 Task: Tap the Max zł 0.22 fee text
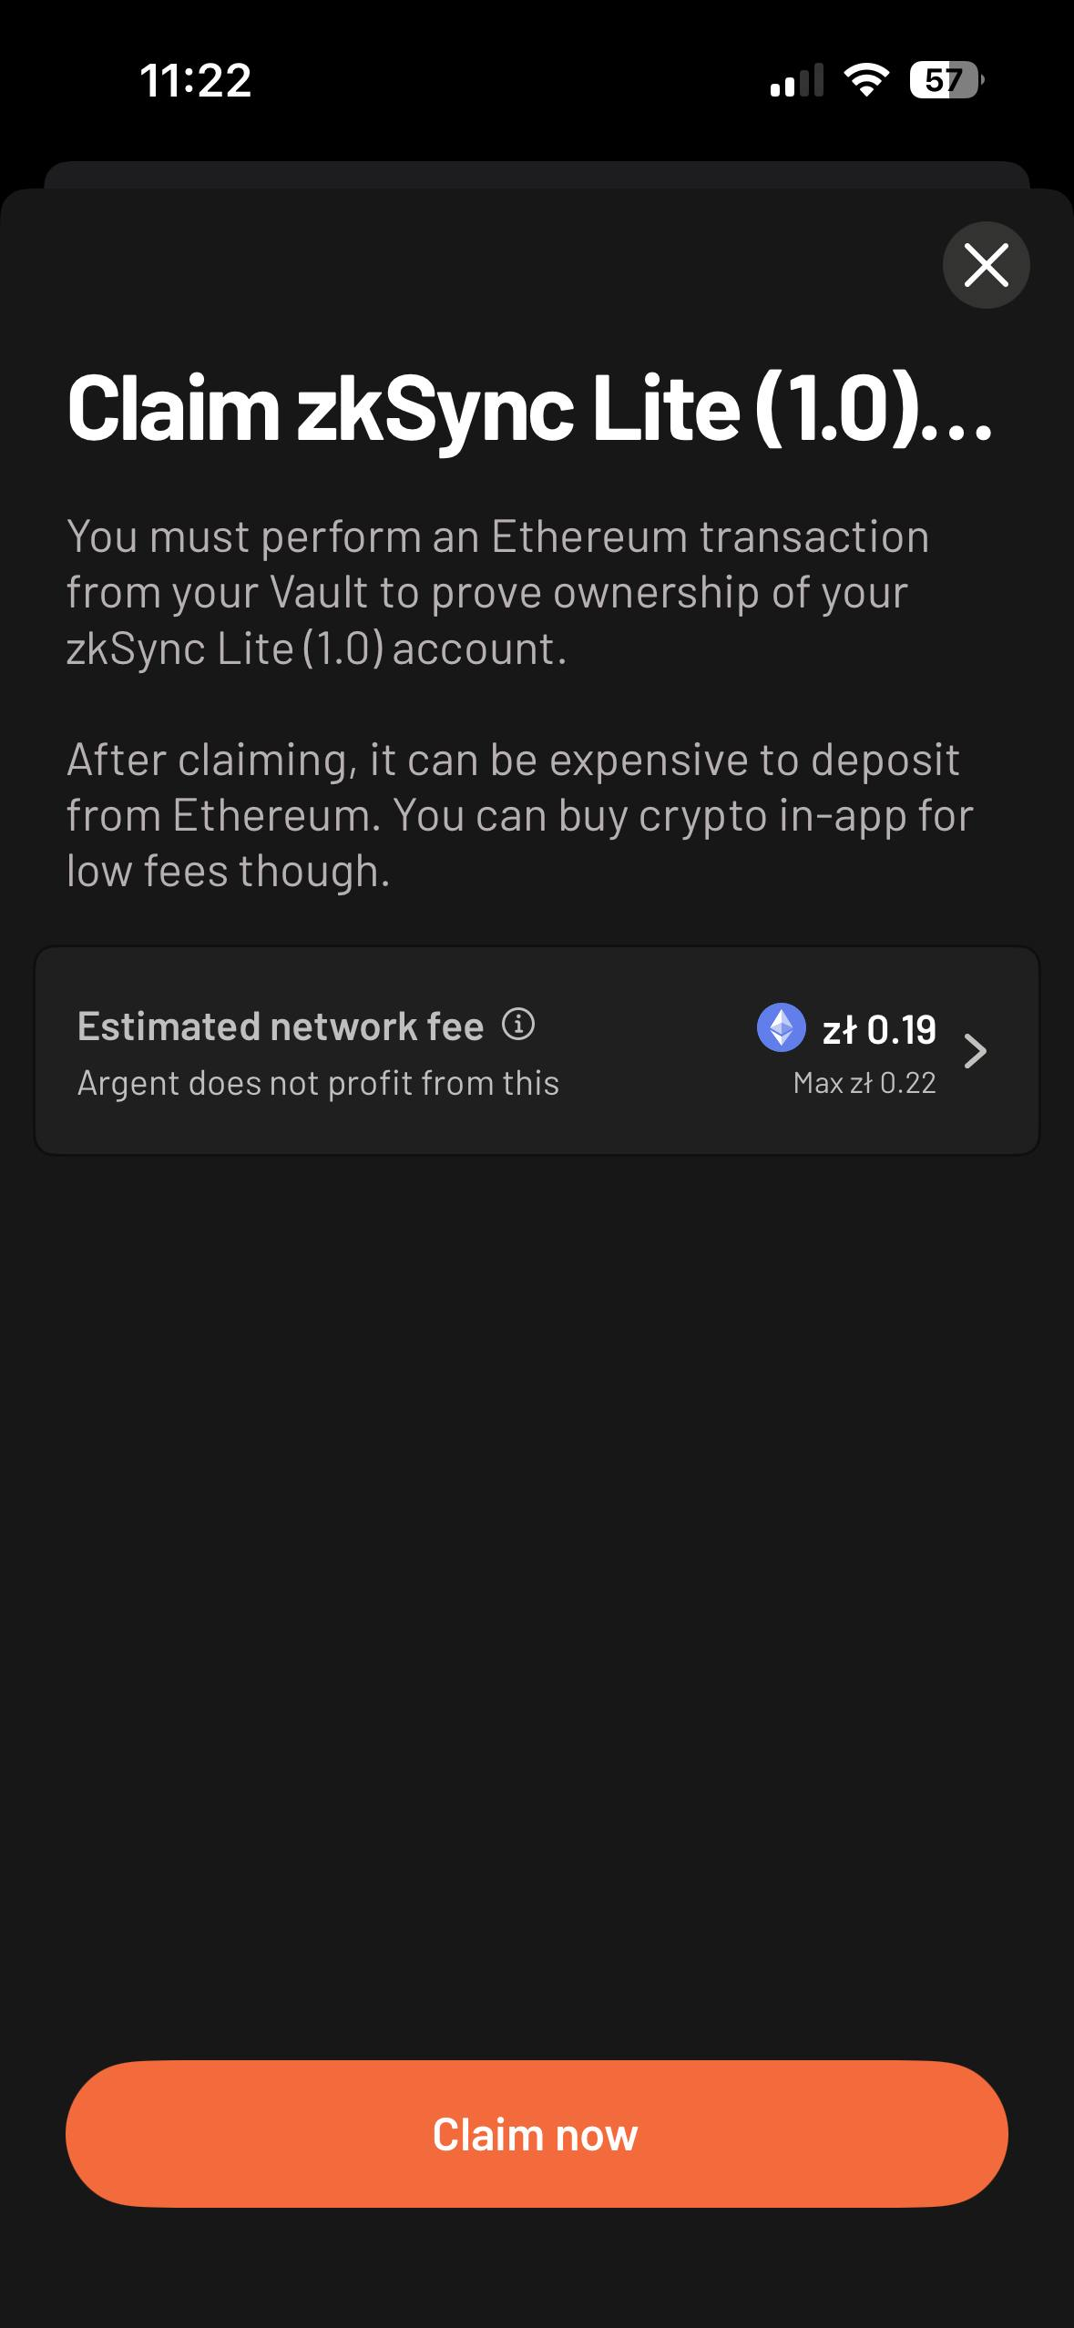pos(864,1083)
